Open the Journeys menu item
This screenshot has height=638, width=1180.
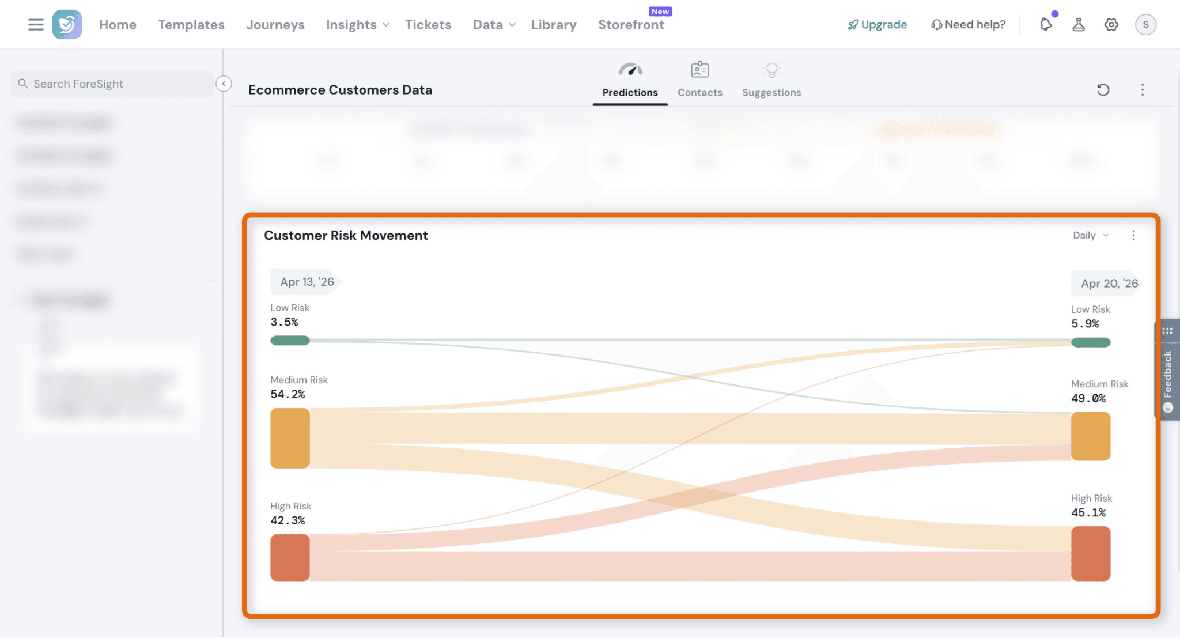point(275,24)
